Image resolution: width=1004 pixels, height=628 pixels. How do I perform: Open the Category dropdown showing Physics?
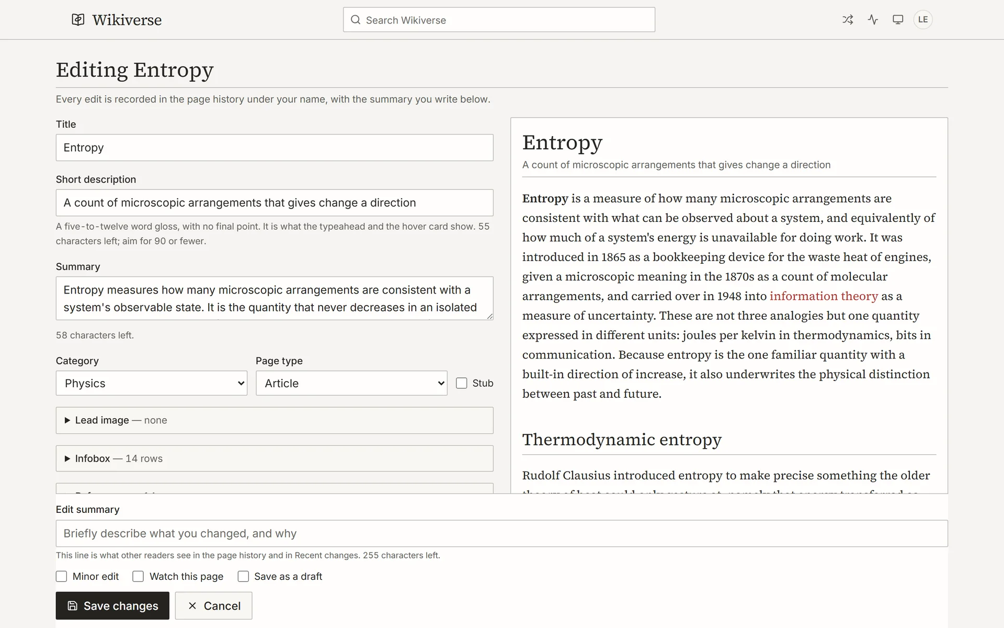(152, 383)
